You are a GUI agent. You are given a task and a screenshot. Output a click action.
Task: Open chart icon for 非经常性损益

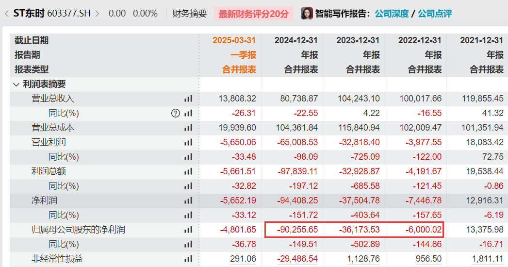click(188, 259)
